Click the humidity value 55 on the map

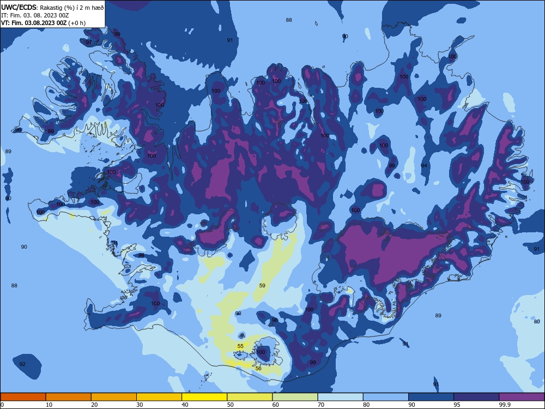coord(240,346)
